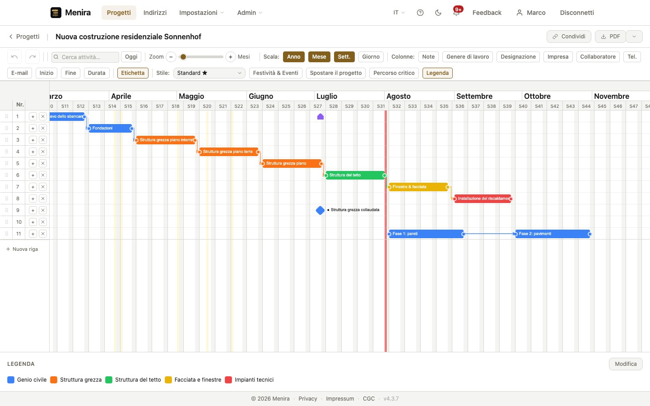Screen dimensions: 650x406
Task: Grab the drag handle of row 5
Action: pyautogui.click(x=7, y=163)
